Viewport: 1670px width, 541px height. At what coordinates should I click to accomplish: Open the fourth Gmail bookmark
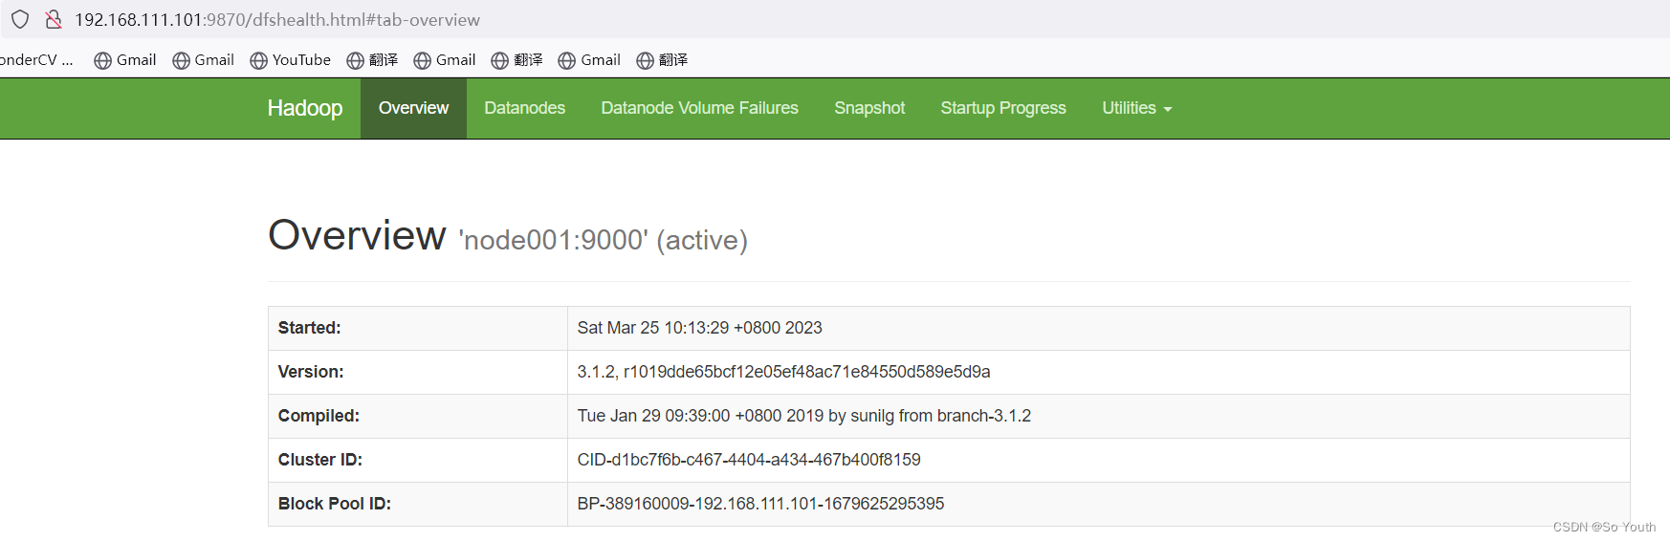click(589, 60)
